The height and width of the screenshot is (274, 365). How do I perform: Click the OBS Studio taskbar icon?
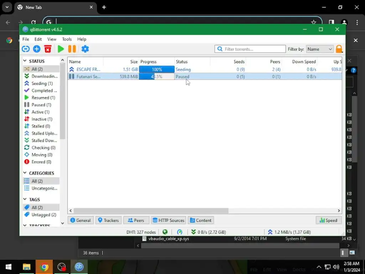coord(61,267)
